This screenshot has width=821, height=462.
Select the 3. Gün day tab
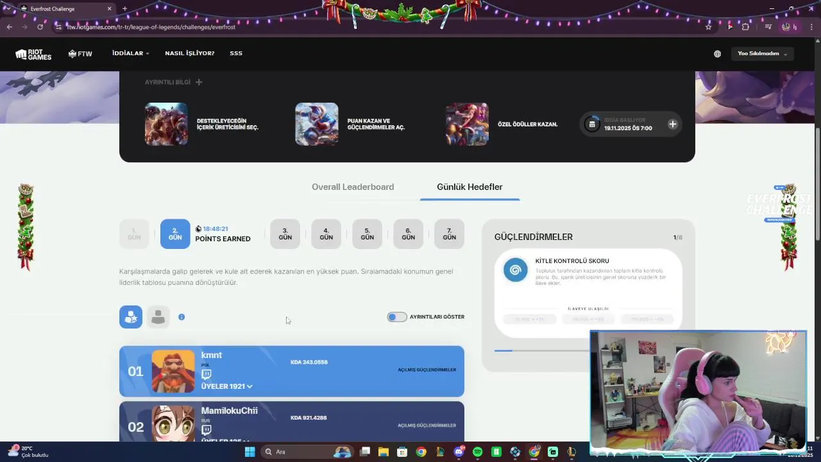pos(285,234)
